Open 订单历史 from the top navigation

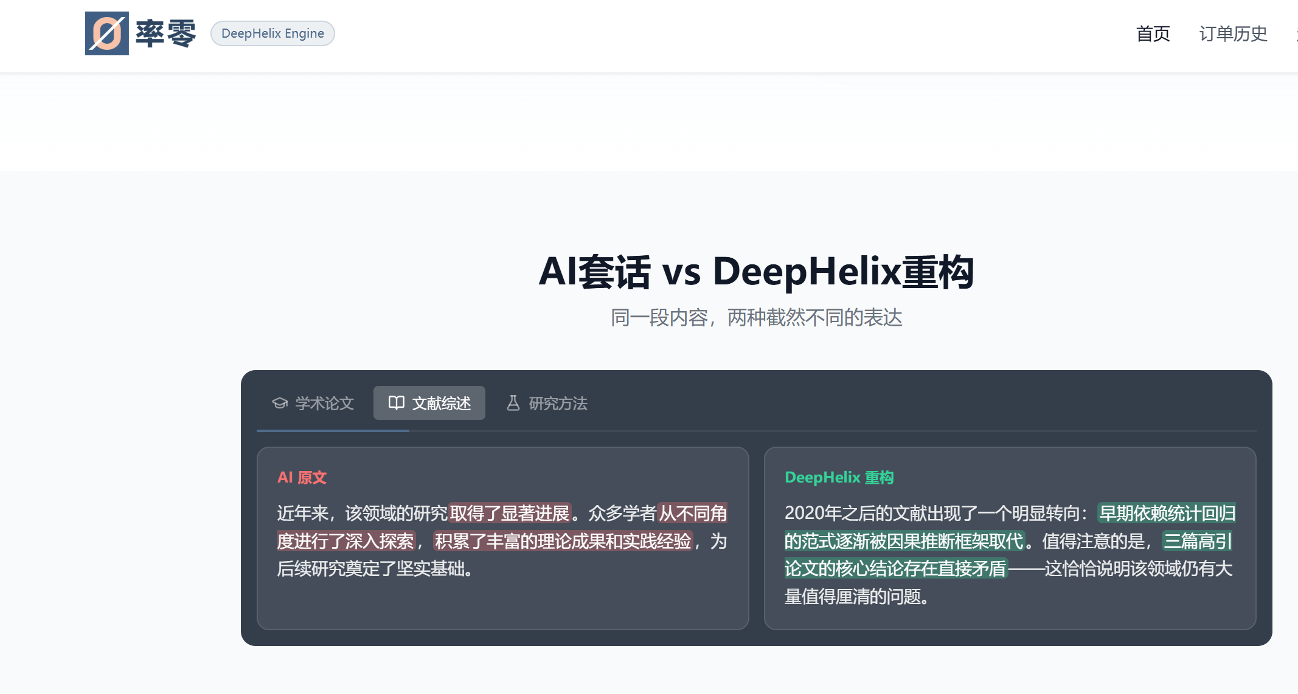pos(1233,33)
